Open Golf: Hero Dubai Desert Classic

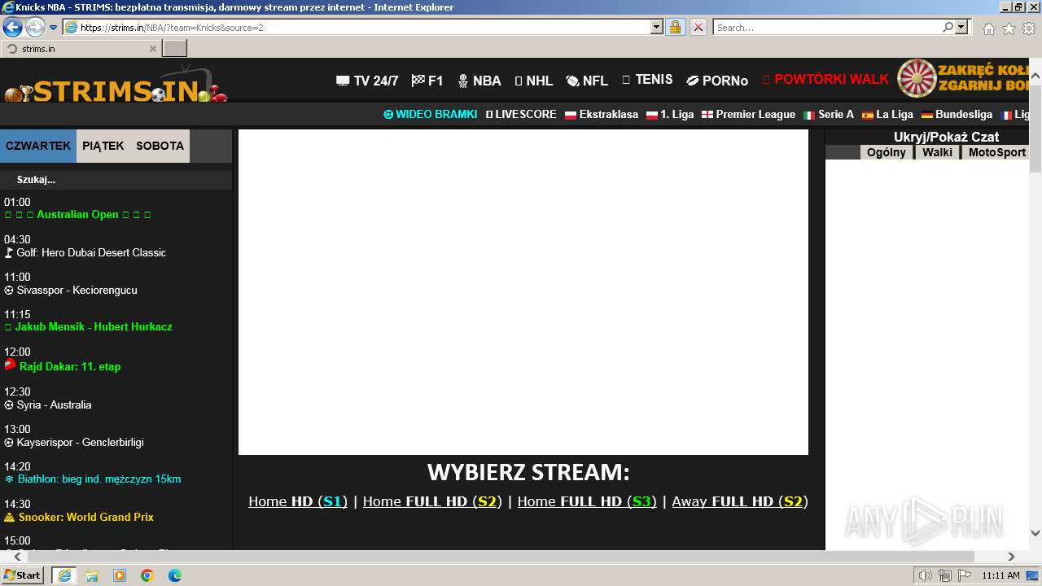click(x=85, y=253)
